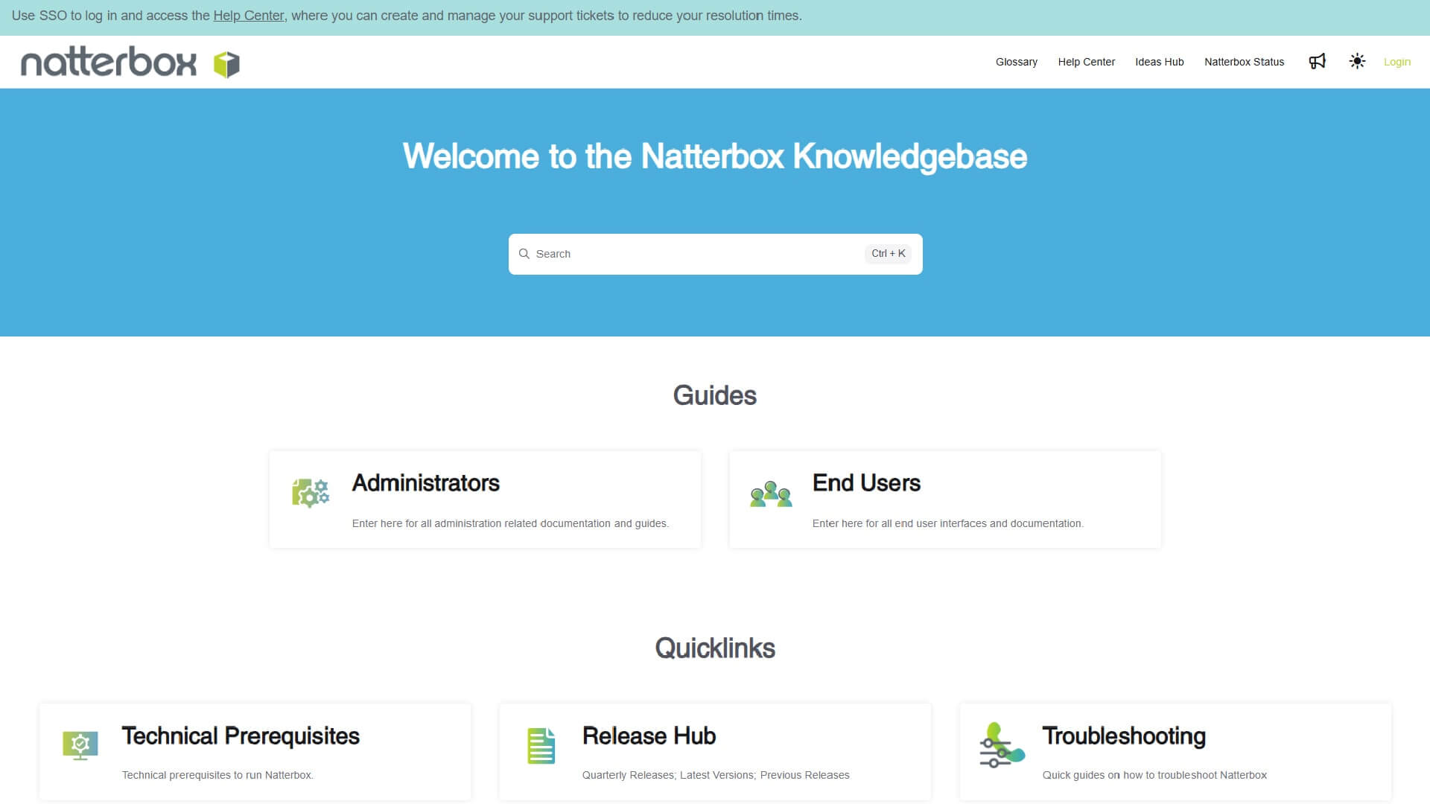Click the Natterbox logo wordmark
The image size is (1430, 804).
coord(109,62)
